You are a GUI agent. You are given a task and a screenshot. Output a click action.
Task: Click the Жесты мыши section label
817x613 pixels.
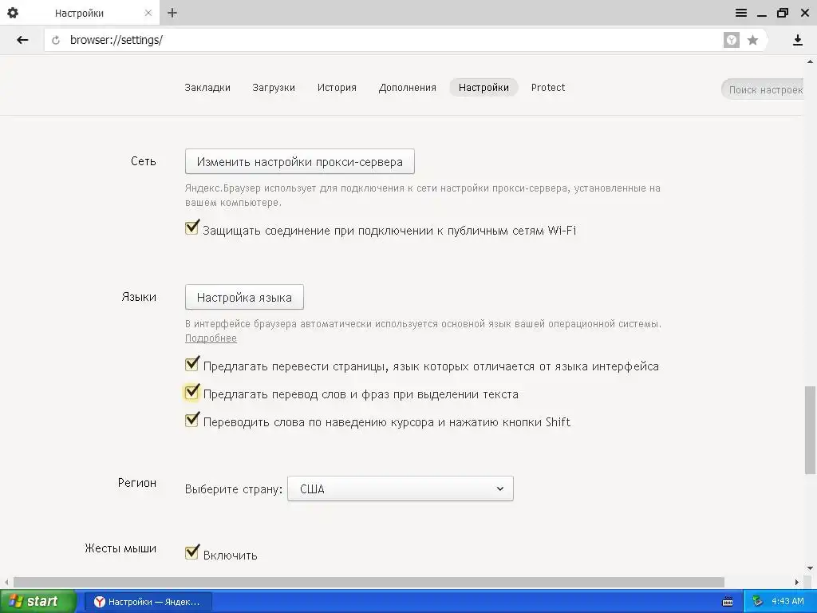point(120,548)
